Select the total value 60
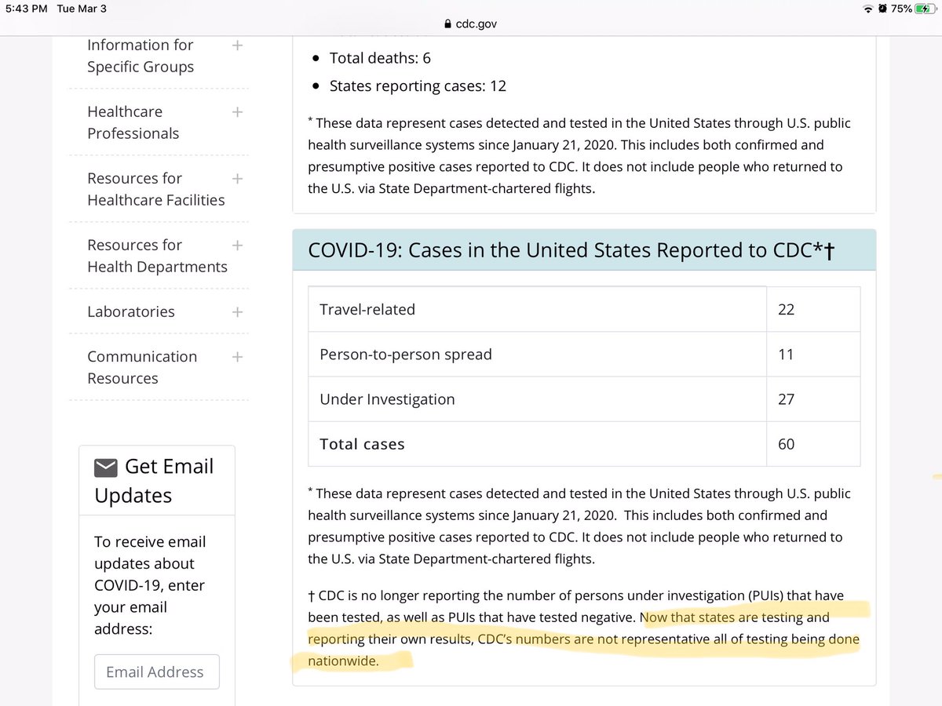The image size is (942, 706). pos(786,444)
